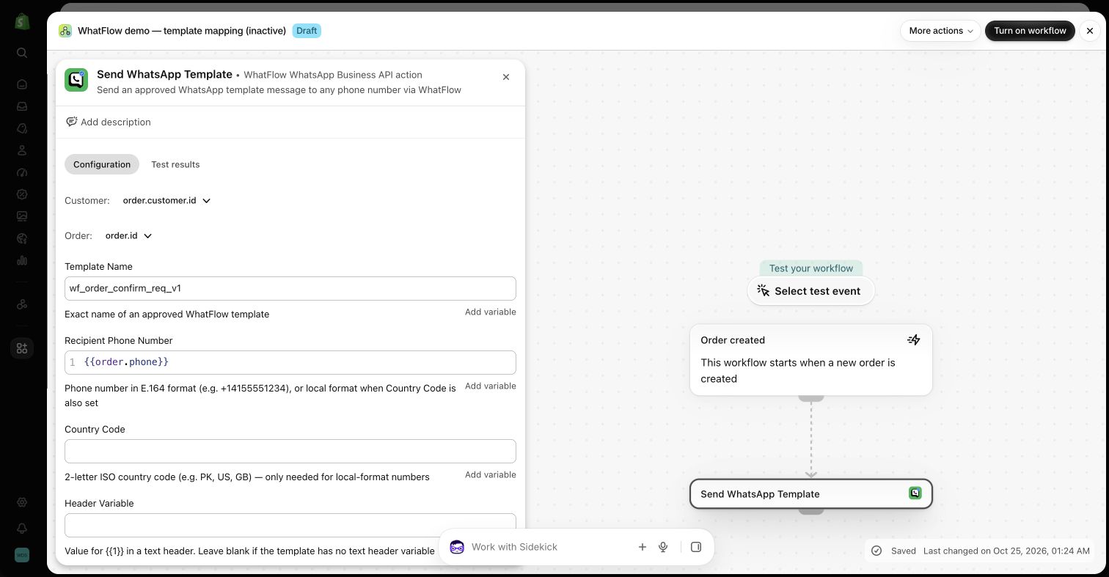
Task: Select the Order created trigger node
Action: (x=810, y=360)
